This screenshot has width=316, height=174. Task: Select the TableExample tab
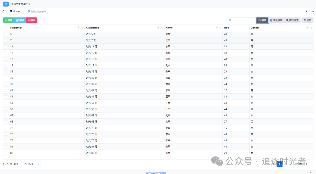tap(37, 11)
